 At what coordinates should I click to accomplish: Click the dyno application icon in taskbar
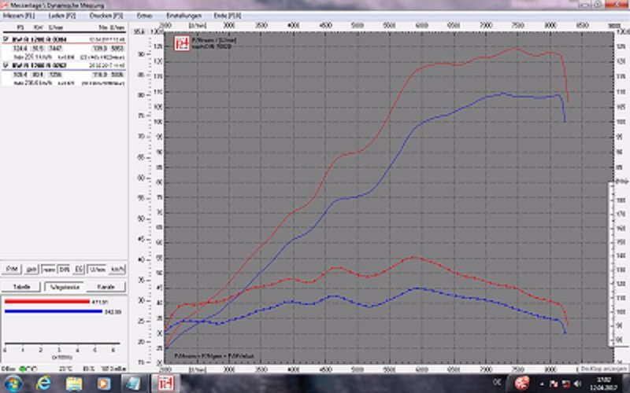click(x=165, y=384)
